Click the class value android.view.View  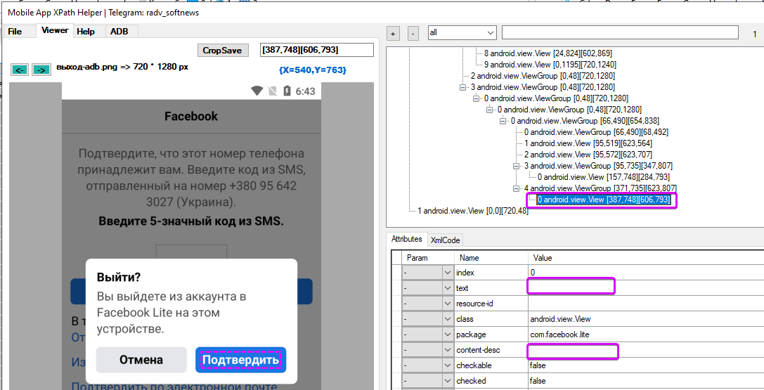[560, 319]
